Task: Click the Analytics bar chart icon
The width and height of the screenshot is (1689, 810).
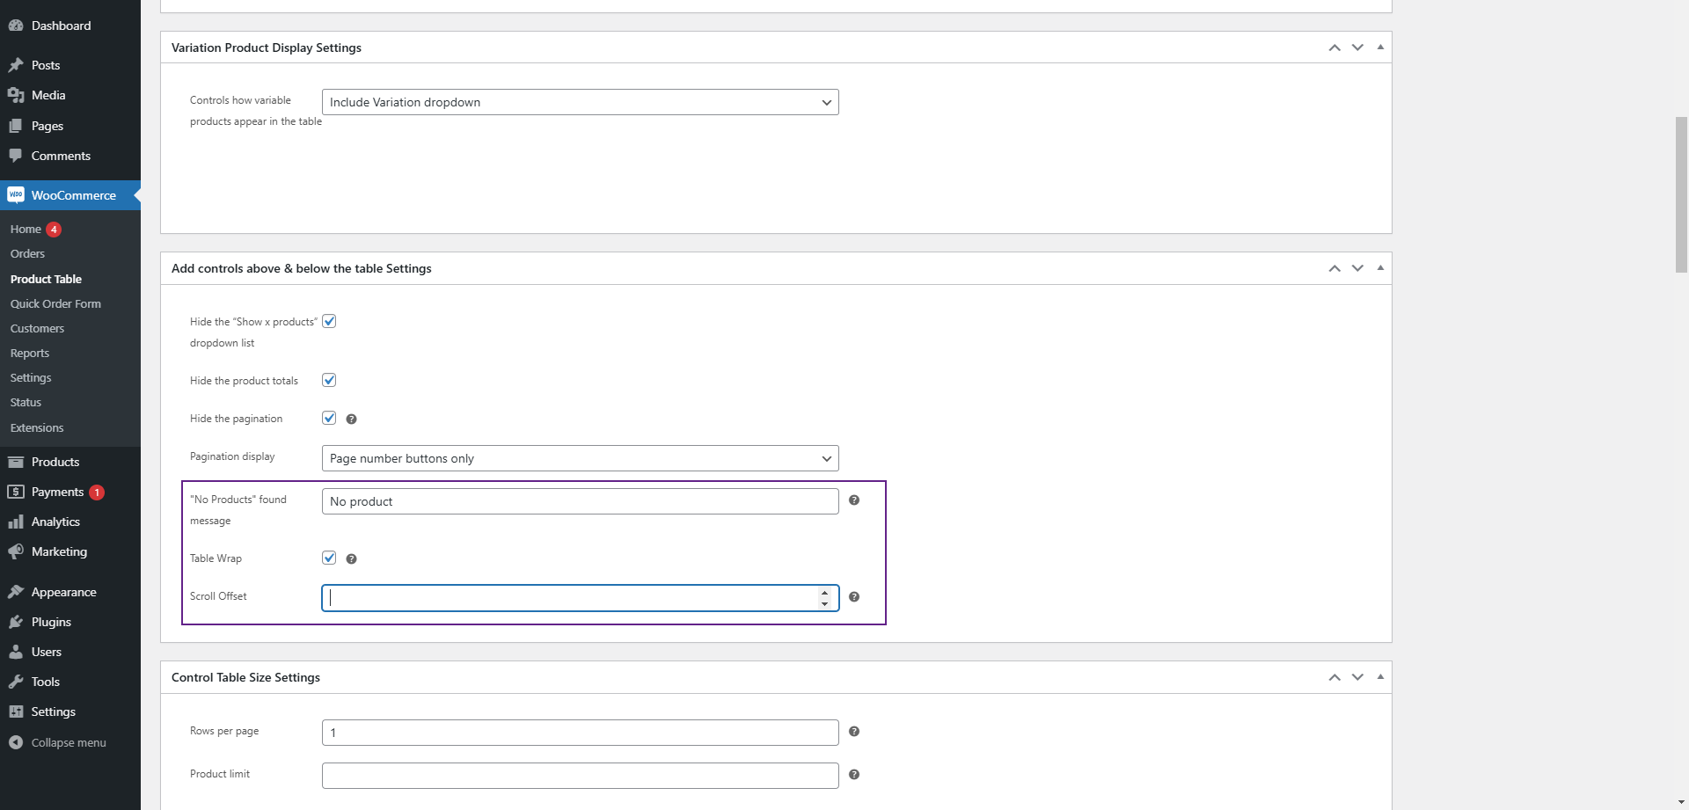Action: click(x=16, y=522)
